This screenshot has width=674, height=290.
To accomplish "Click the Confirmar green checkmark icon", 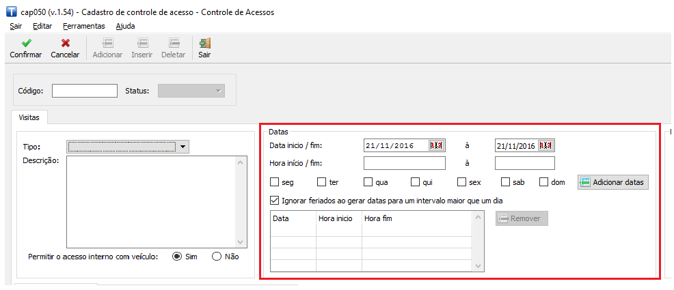I will (25, 43).
